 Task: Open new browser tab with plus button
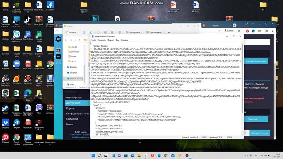(x=234, y=25)
